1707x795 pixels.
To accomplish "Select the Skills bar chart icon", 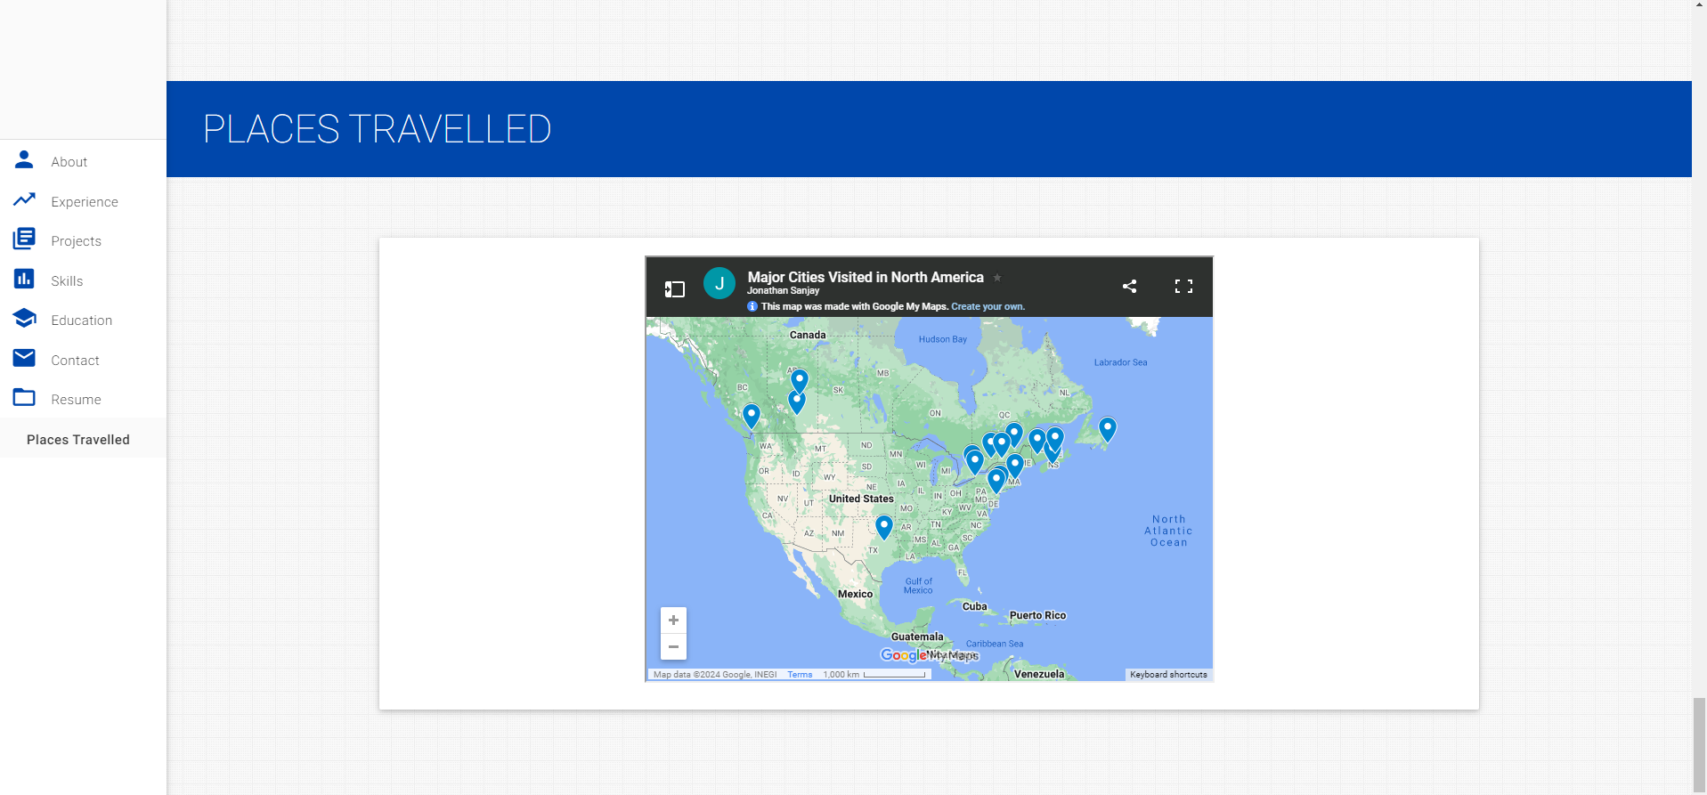I will click(24, 280).
